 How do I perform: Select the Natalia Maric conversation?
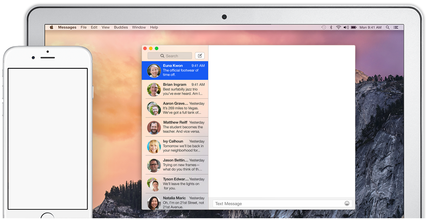(175, 202)
